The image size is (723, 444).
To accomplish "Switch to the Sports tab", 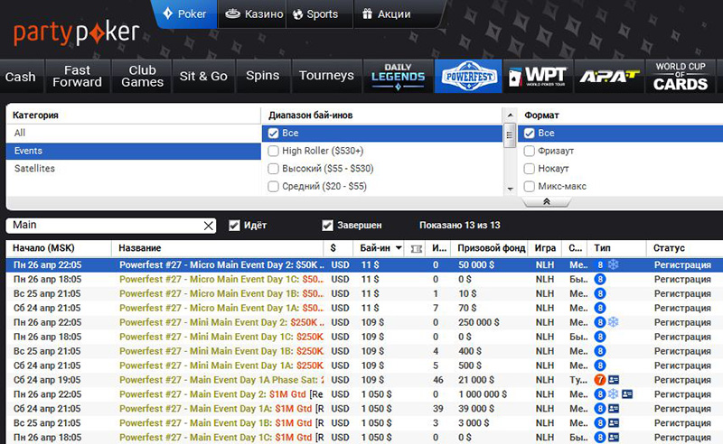I will click(x=315, y=14).
